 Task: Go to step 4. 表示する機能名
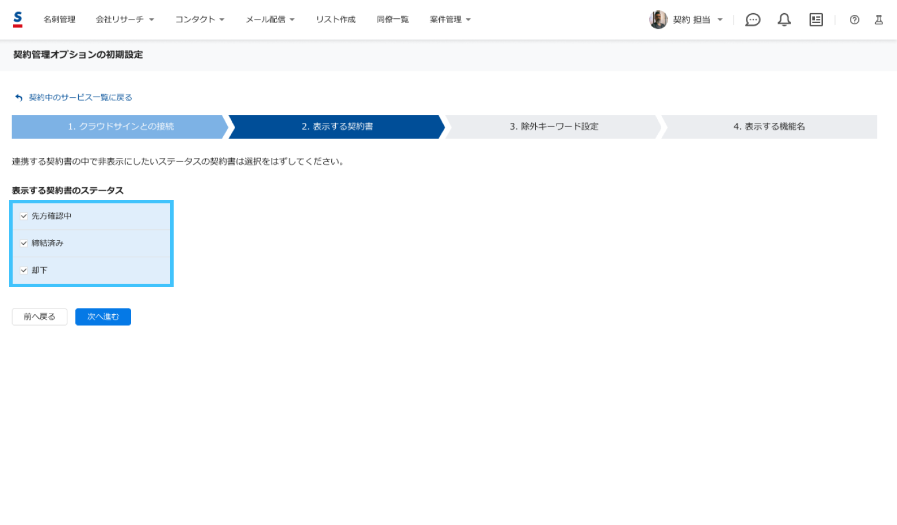tap(769, 126)
